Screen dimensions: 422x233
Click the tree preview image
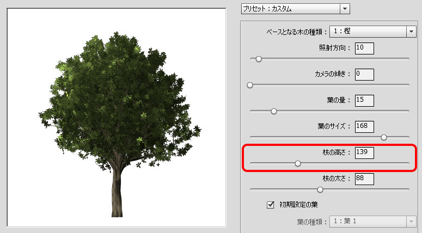coord(117,118)
